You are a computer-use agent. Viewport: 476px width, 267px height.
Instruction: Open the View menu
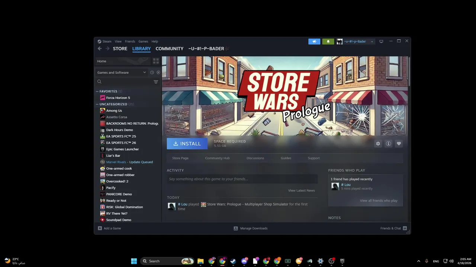(x=118, y=42)
